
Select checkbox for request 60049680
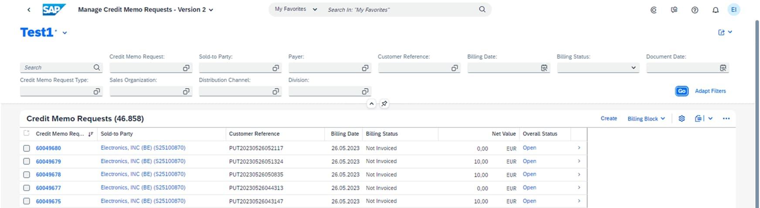pyautogui.click(x=27, y=148)
